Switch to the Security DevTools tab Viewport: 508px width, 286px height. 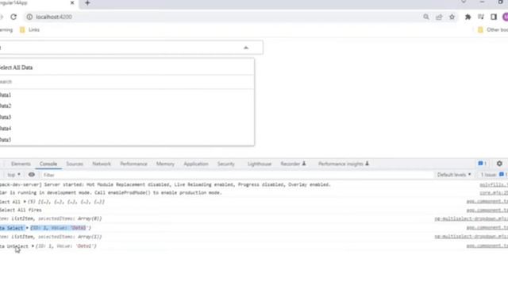(225, 164)
